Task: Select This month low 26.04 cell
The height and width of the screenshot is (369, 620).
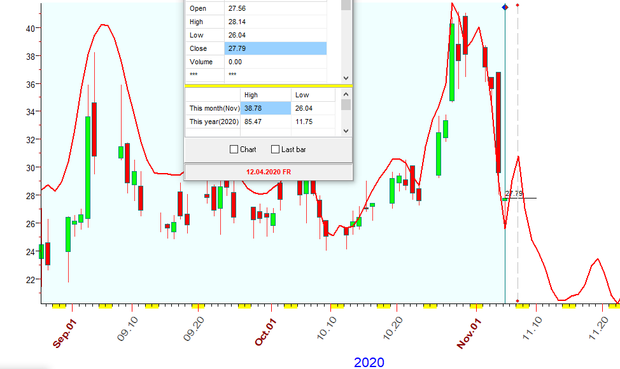Action: point(313,108)
